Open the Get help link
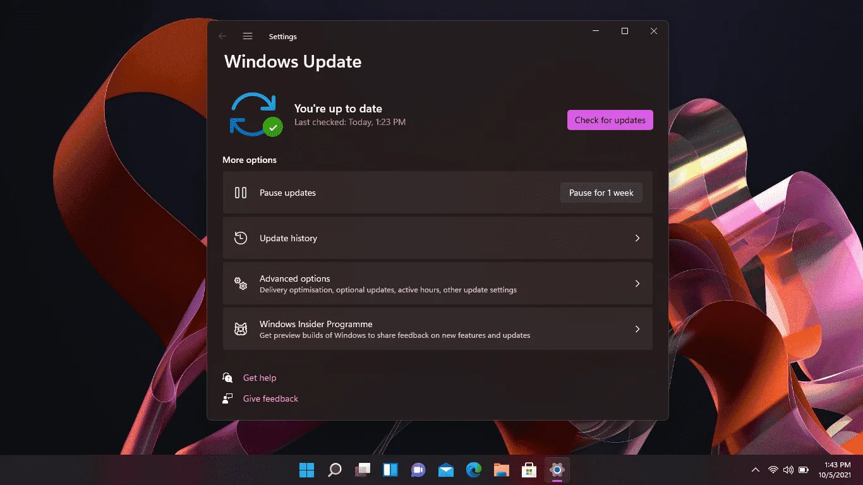Screen dimensions: 863x485 tap(260, 378)
